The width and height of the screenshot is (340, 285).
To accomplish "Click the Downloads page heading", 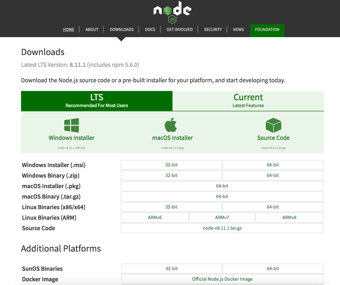I will 43,52.
